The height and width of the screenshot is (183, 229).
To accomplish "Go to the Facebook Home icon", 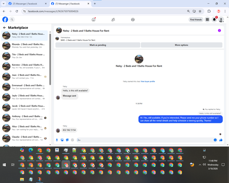I will (x=93, y=20).
